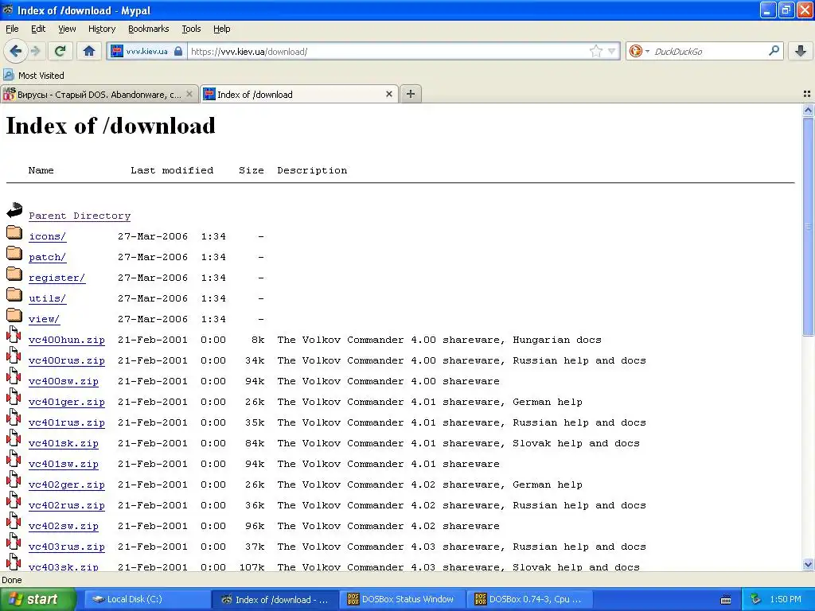The height and width of the screenshot is (611, 815).
Task: Click the archive icon beside vc403rus.zip
Action: coord(14,543)
